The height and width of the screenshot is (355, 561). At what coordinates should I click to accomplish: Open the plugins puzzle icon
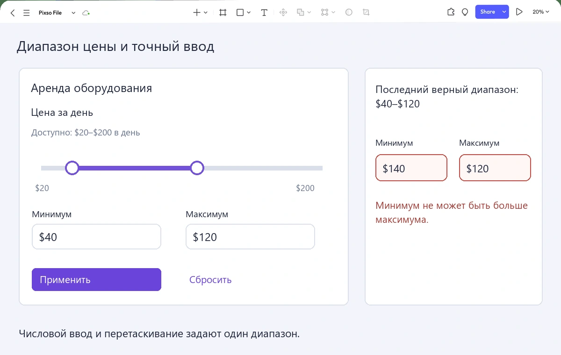pos(451,12)
